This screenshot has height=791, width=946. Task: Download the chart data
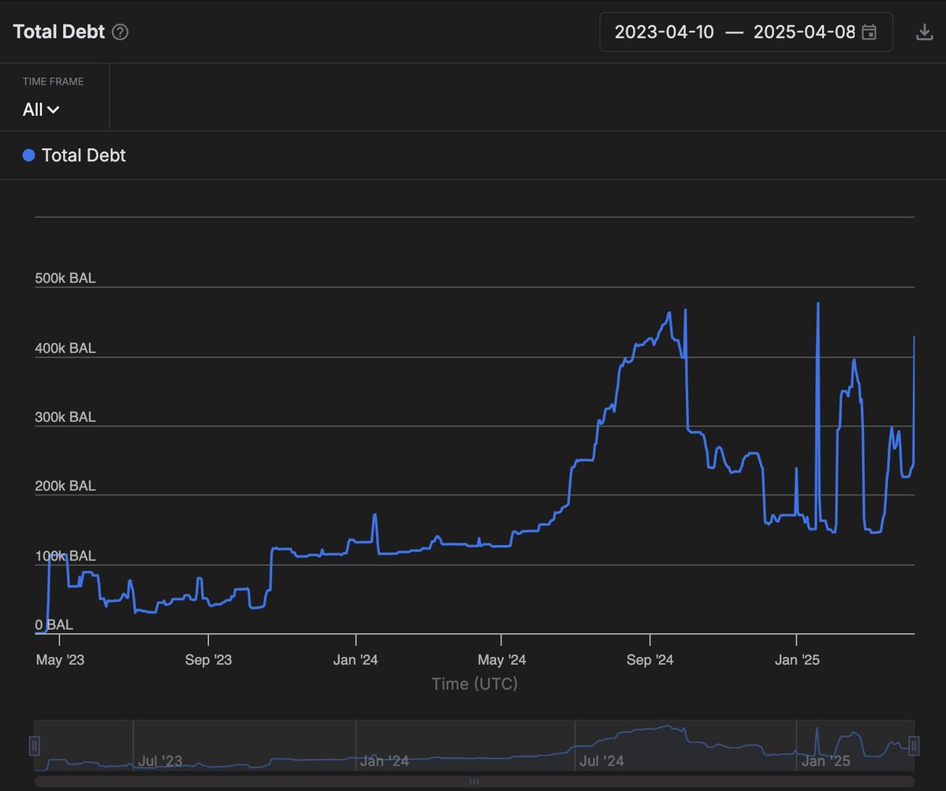pyautogui.click(x=923, y=32)
